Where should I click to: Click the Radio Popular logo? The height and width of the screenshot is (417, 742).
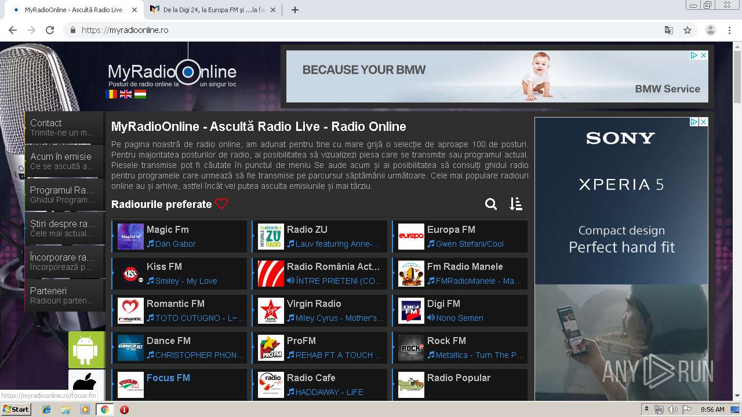point(411,385)
